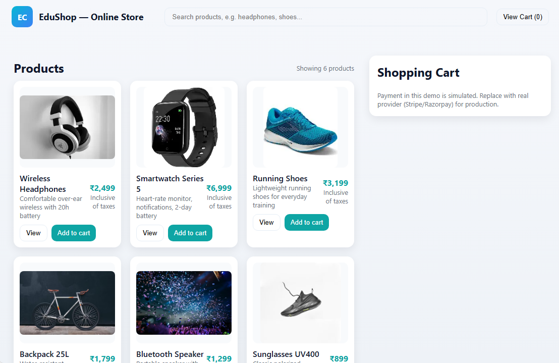View Wireless Headphones details

(33, 233)
